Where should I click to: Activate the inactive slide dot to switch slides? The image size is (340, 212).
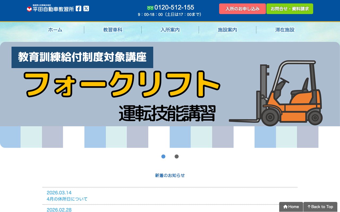[x=177, y=157]
